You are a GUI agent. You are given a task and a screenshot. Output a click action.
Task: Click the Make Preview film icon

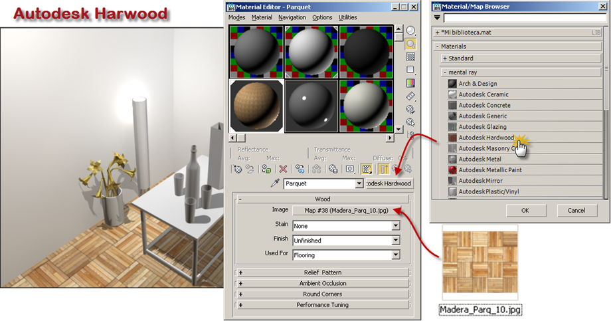[x=410, y=96]
